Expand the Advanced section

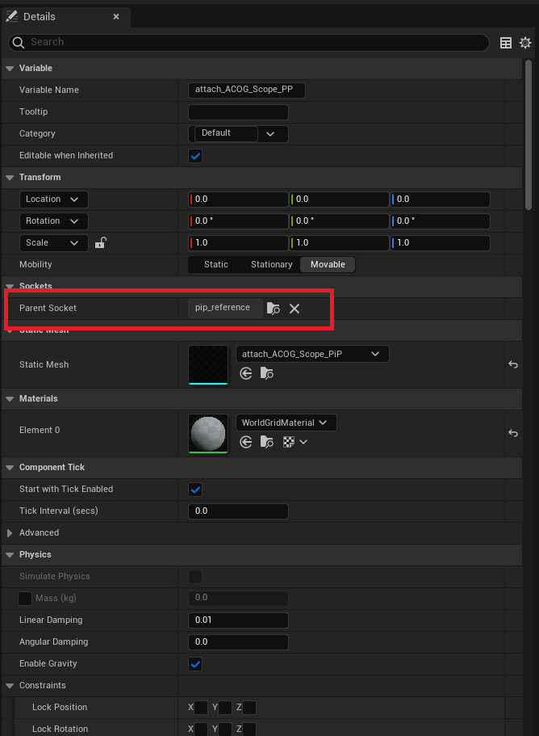click(x=10, y=533)
